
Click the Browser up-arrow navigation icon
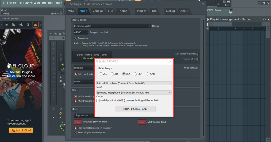click(5, 19)
